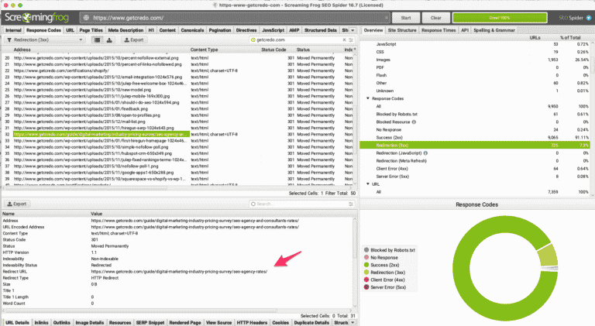The width and height of the screenshot is (595, 326).
Task: Click the globe icon in the URL bar
Action: pyautogui.click(x=86, y=18)
